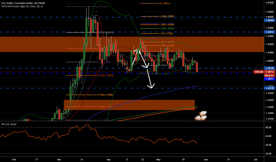Screen dimensions: 276x162
Task: Select the upper orange resistance zone rectangle
Action: coord(132,44)
